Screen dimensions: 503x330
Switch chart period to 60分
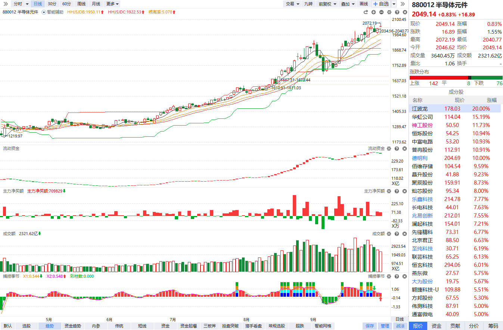[66, 4]
